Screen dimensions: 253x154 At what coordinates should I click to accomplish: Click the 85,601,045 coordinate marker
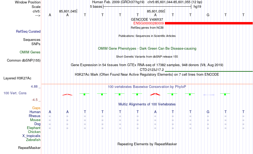[68, 11]
